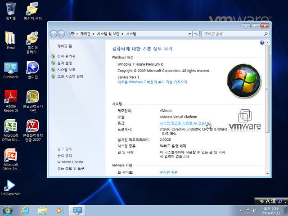Click the scrollbar down arrow
The height and width of the screenshot is (216, 288).
[267, 174]
